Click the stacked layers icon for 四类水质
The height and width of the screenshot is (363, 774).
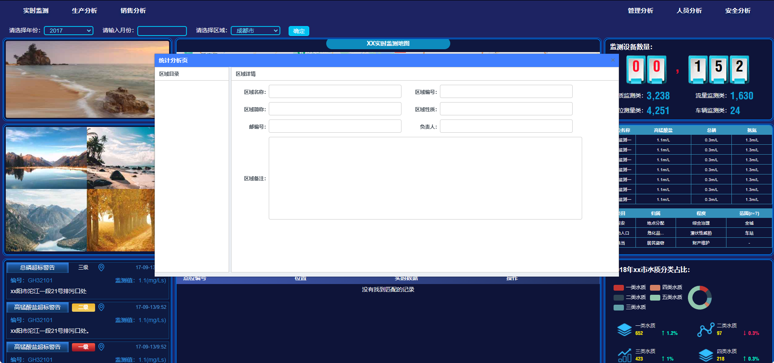tap(706, 355)
